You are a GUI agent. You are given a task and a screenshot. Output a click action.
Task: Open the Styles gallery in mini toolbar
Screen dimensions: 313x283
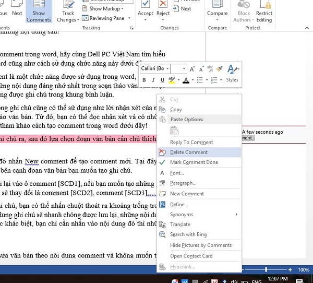232,73
